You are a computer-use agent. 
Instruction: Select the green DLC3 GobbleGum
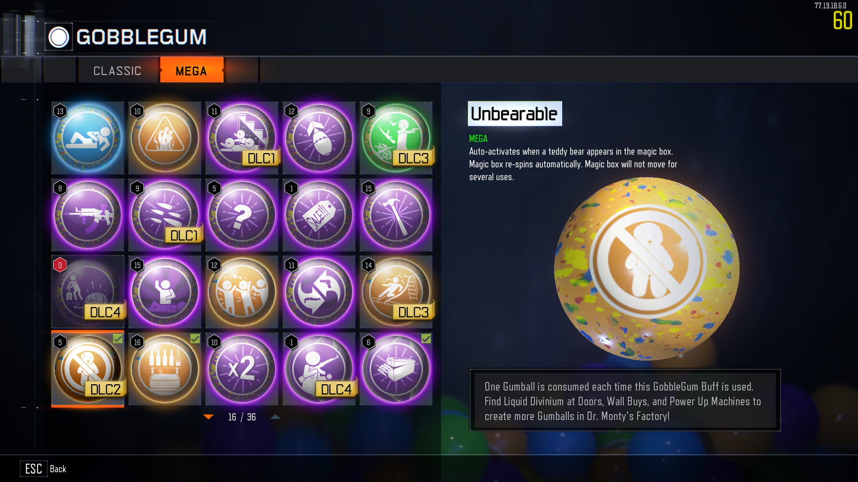point(396,138)
